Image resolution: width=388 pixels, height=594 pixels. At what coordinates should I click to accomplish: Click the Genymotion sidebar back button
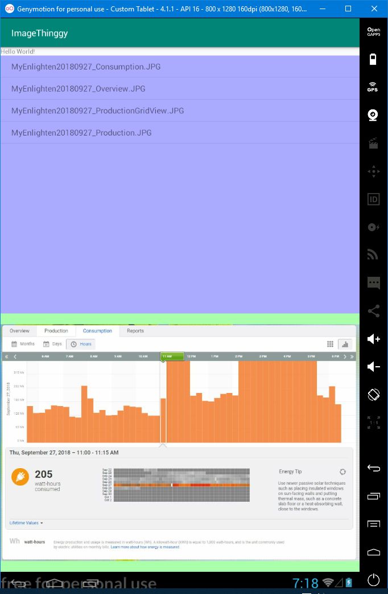[373, 469]
